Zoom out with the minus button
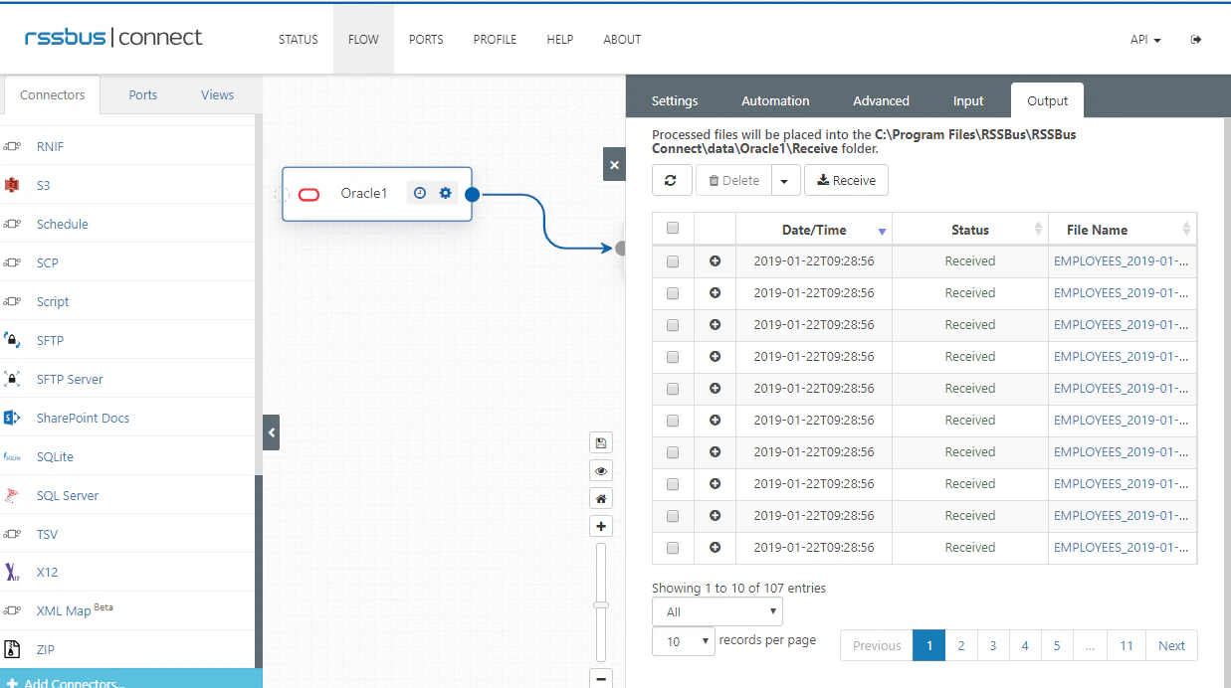This screenshot has height=688, width=1231. coord(601,679)
